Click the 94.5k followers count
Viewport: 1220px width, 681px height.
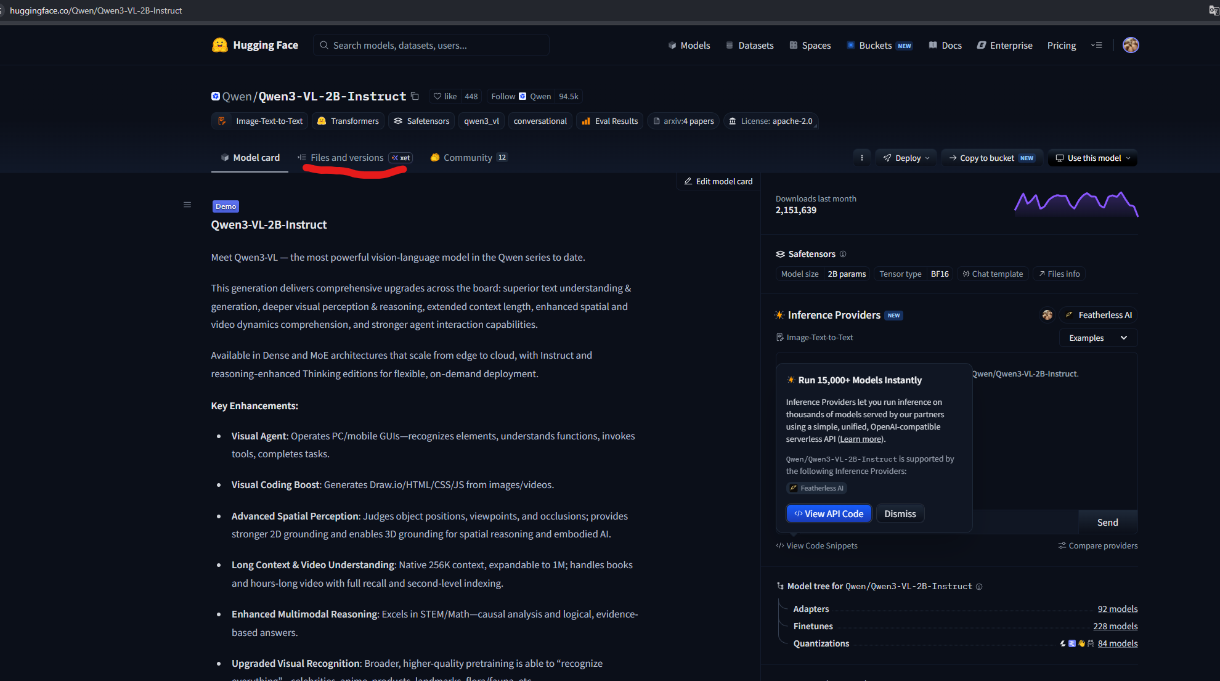pyautogui.click(x=569, y=96)
